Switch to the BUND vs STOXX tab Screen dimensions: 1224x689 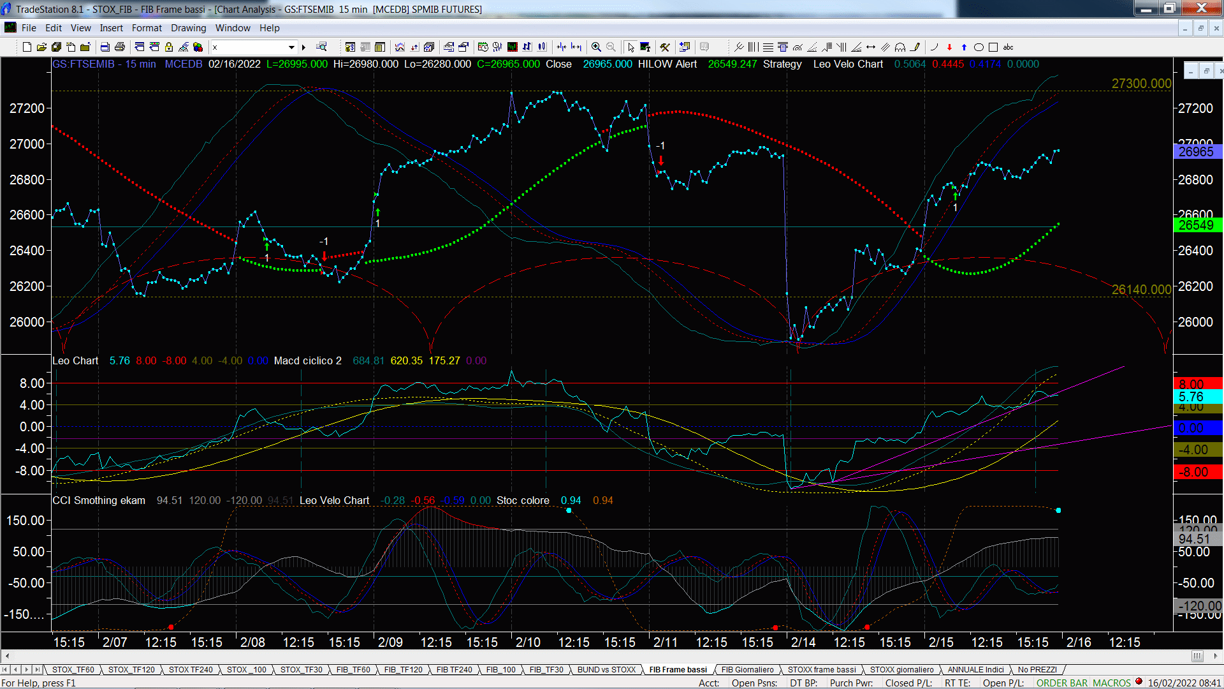(x=606, y=670)
